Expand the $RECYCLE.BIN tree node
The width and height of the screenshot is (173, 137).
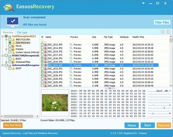[6, 39]
